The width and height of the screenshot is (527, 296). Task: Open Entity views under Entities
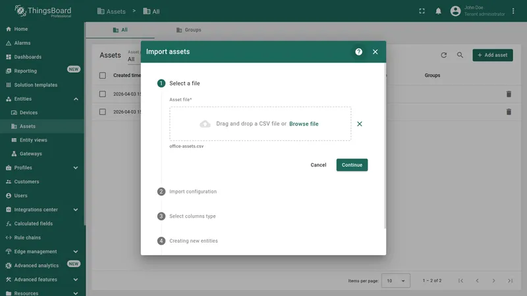(42, 140)
